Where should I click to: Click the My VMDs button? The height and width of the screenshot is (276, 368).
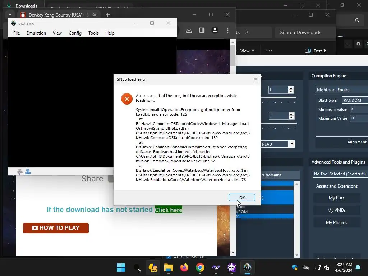(x=336, y=210)
